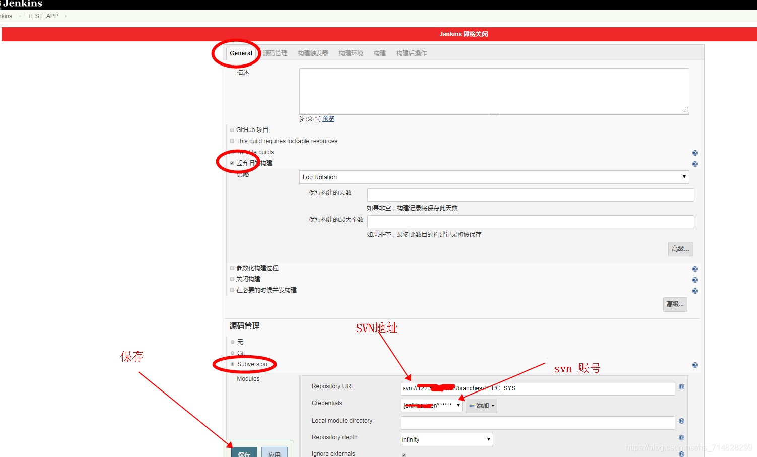Enable 在必要的时候并发构建 checkbox
757x457 pixels.
[x=232, y=290]
